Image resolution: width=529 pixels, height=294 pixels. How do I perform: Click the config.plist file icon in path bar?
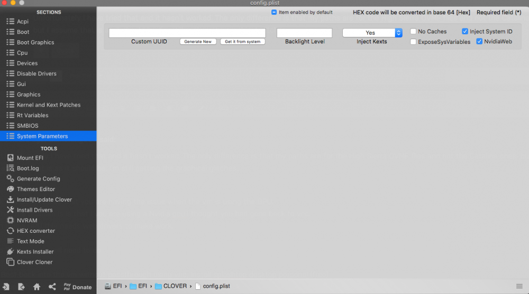pyautogui.click(x=198, y=286)
